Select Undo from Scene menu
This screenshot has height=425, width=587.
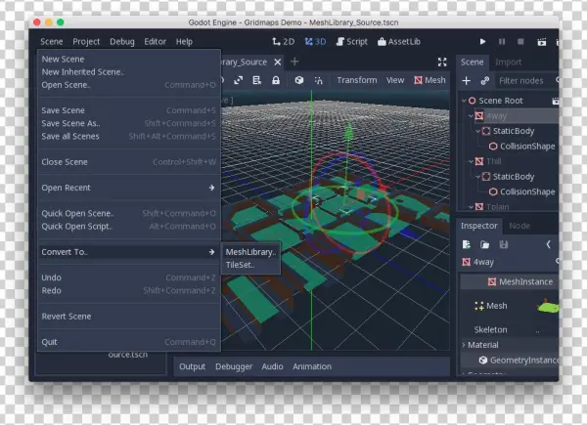click(x=129, y=277)
